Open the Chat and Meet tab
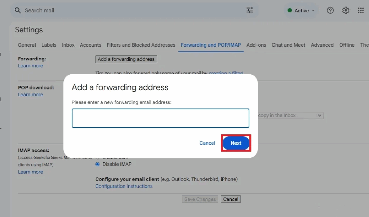The image size is (369, 217). click(x=288, y=45)
